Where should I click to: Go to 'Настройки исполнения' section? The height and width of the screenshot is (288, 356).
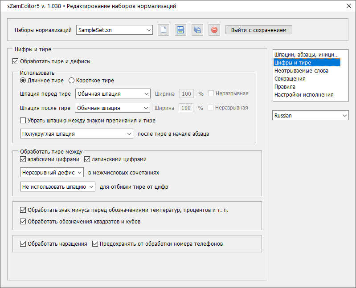(303, 95)
